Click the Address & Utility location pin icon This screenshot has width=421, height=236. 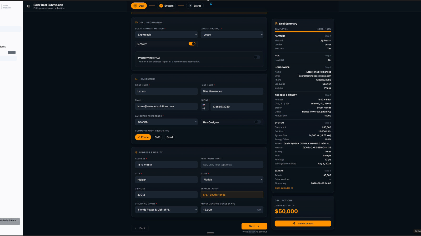tap(136, 152)
